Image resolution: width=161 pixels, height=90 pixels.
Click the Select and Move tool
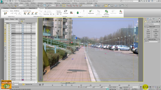click(x=38, y=5)
